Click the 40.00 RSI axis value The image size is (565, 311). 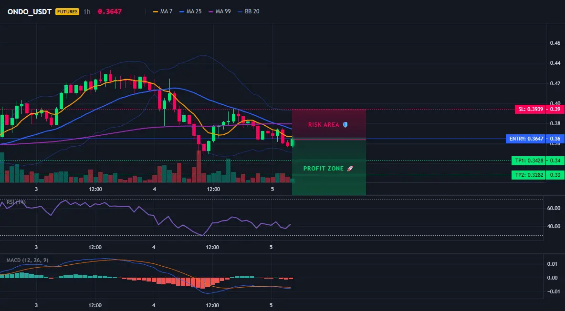tap(554, 226)
